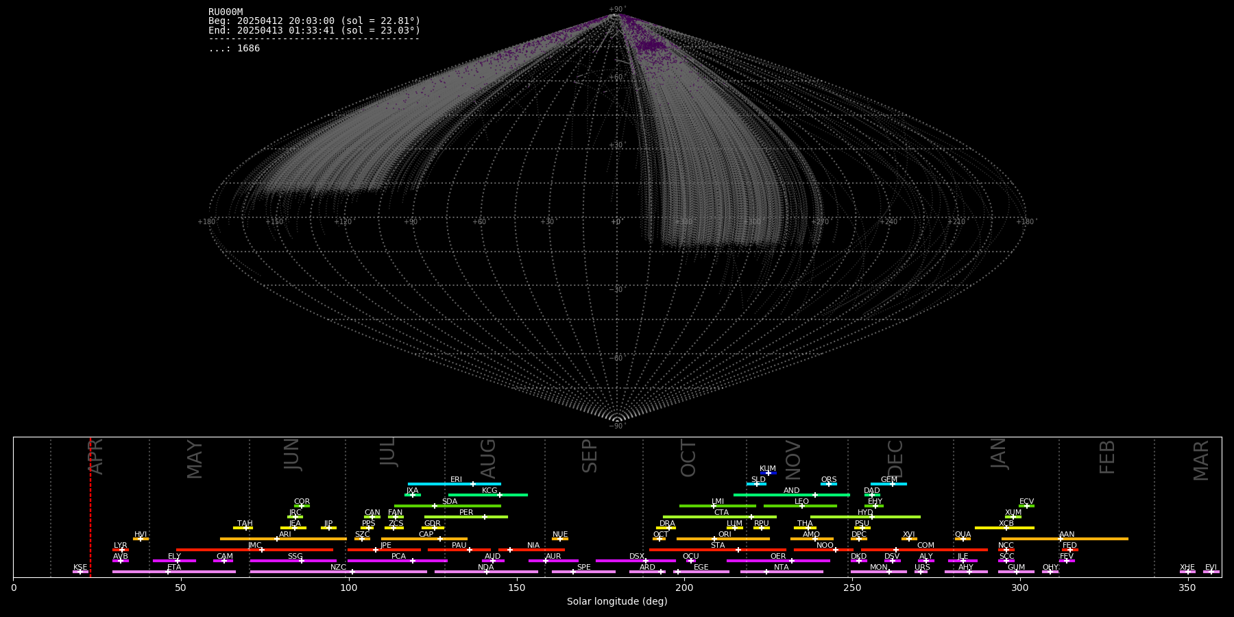Click the 350 tick on the solar longitude axis

point(1188,588)
